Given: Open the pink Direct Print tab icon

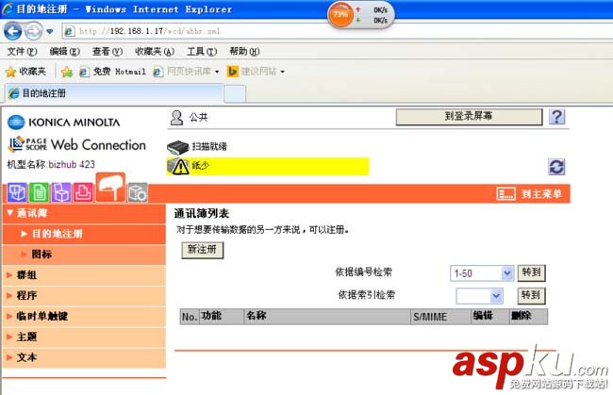Looking at the screenshot, I should pos(83,192).
